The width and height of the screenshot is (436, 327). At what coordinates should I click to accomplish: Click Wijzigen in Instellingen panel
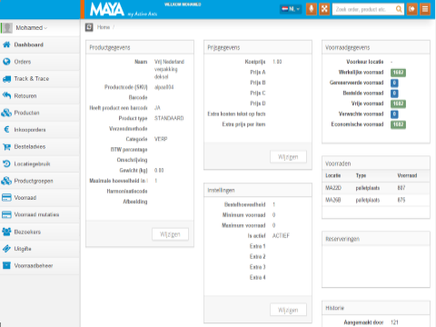[x=288, y=310]
